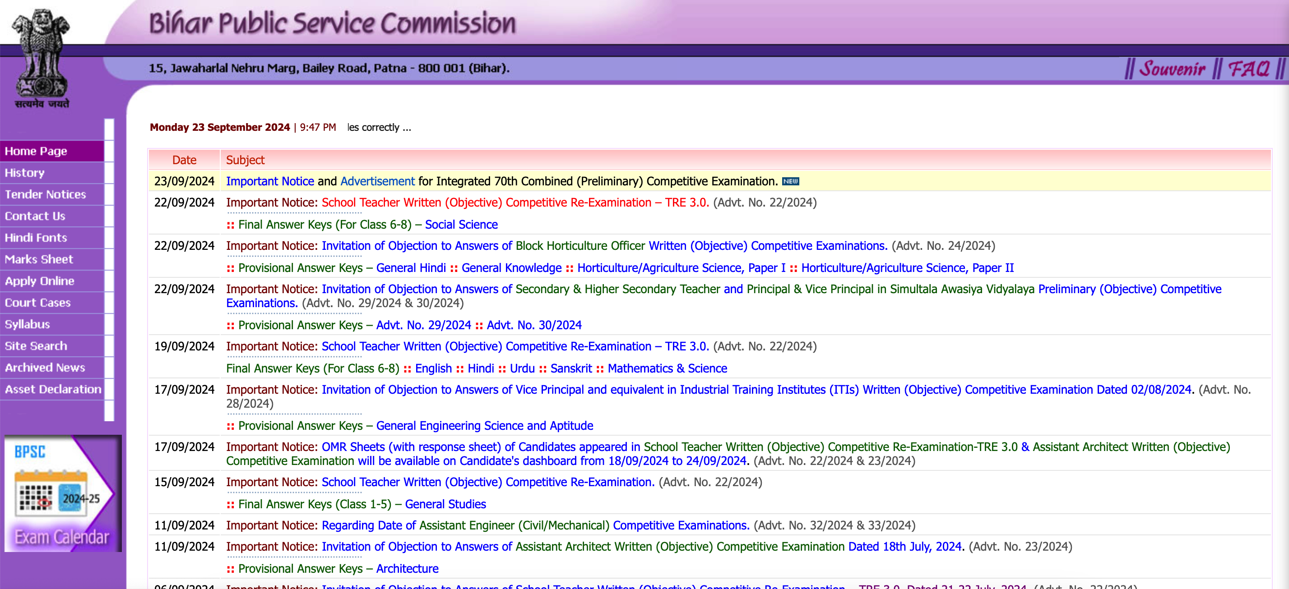Screen dimensions: 1289x589
Task: Open Court Cases menu item
Action: click(52, 303)
